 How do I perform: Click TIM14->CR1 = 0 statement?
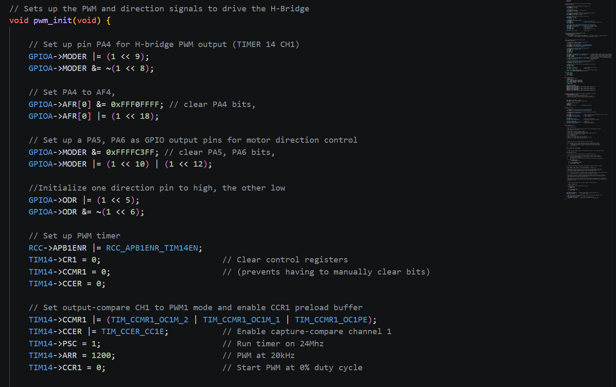(65, 260)
